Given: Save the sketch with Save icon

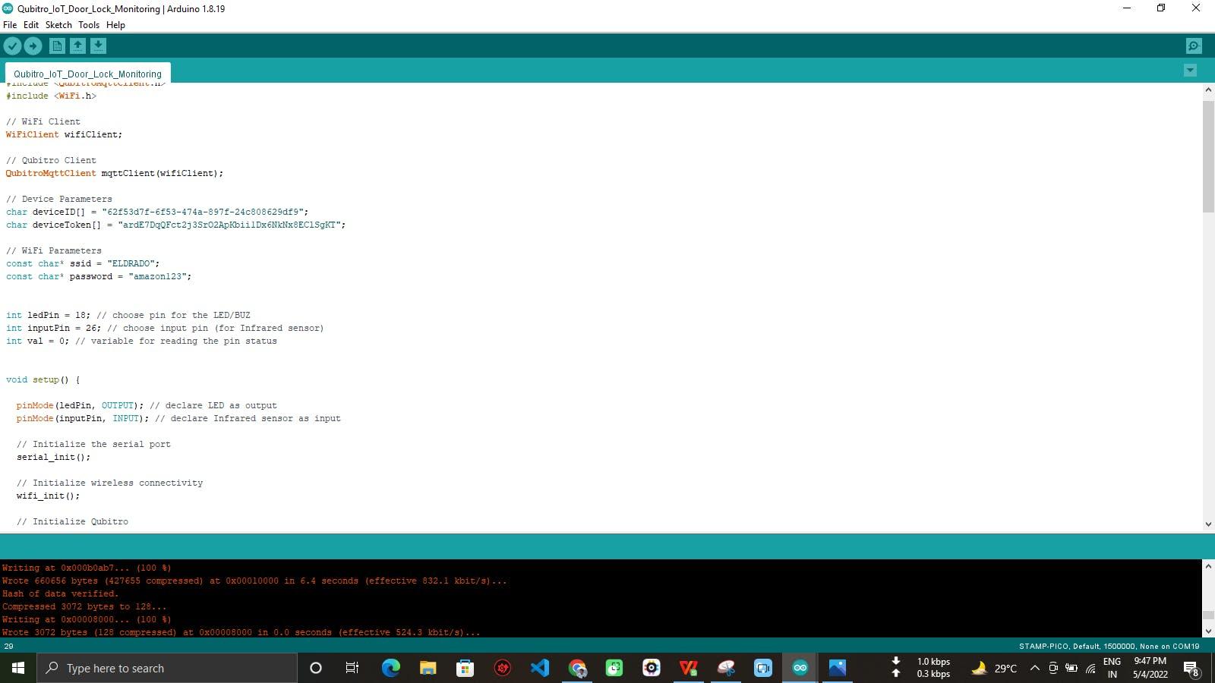Looking at the screenshot, I should click(x=98, y=46).
